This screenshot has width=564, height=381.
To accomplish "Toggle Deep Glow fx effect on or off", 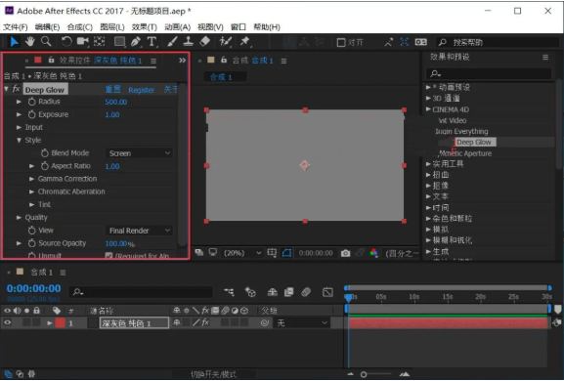I will coord(17,89).
